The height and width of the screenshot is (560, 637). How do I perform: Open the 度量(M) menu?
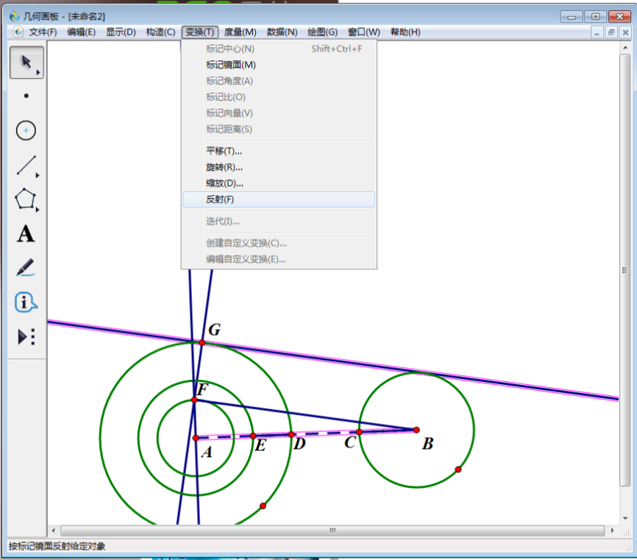(x=240, y=32)
